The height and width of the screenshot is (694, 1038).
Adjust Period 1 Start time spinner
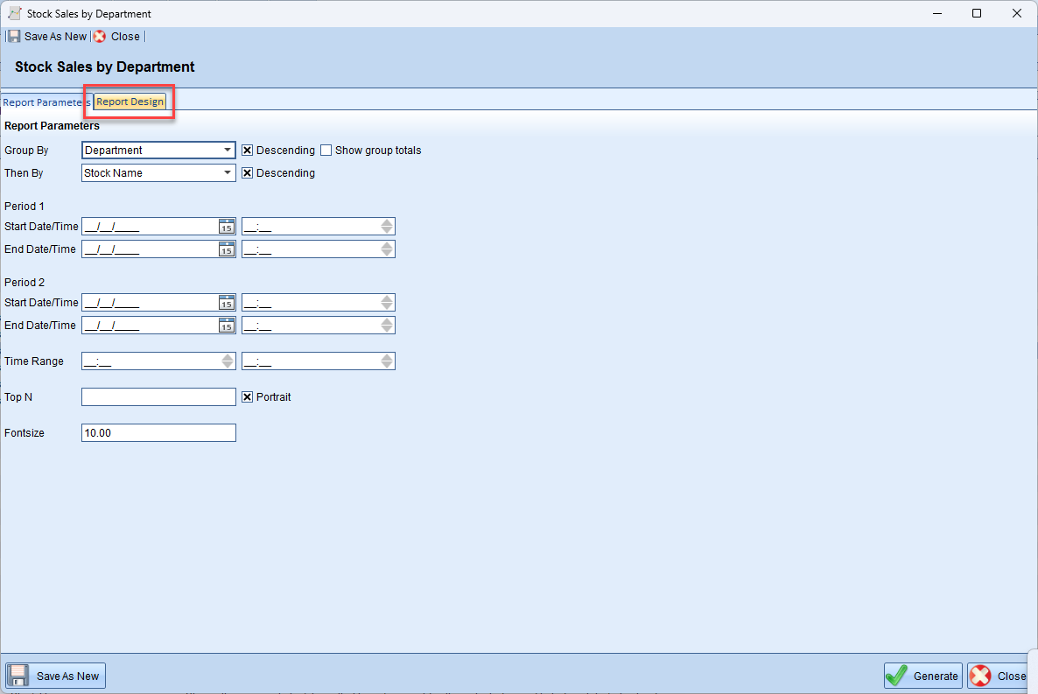point(387,227)
